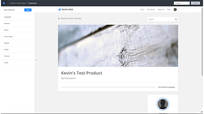This screenshot has height=114, width=204.
Task: Open the General settings section
Action: coord(18,24)
